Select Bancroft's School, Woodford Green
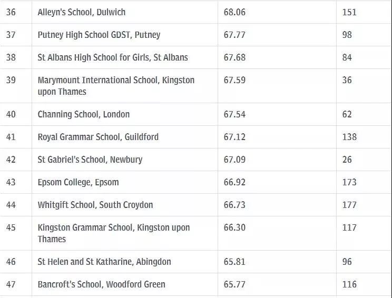Screen dimensions: 392x298 click(102, 284)
